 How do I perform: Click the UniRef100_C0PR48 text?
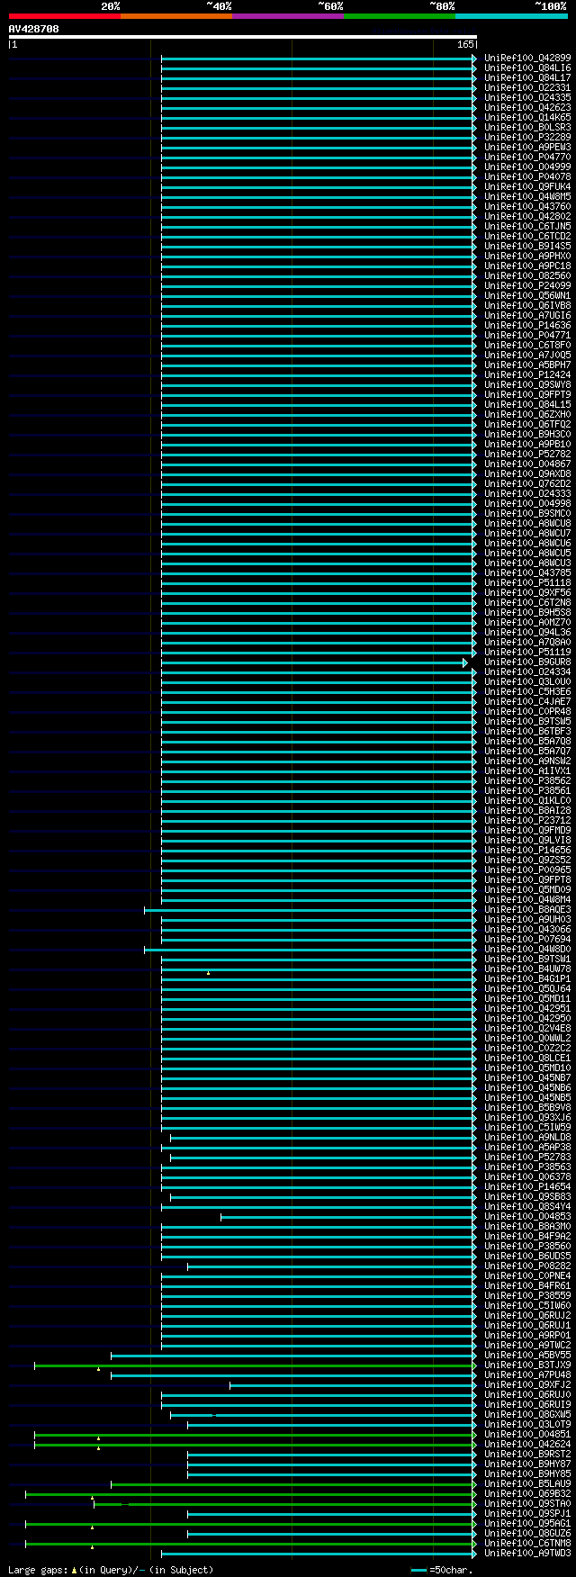click(x=527, y=712)
